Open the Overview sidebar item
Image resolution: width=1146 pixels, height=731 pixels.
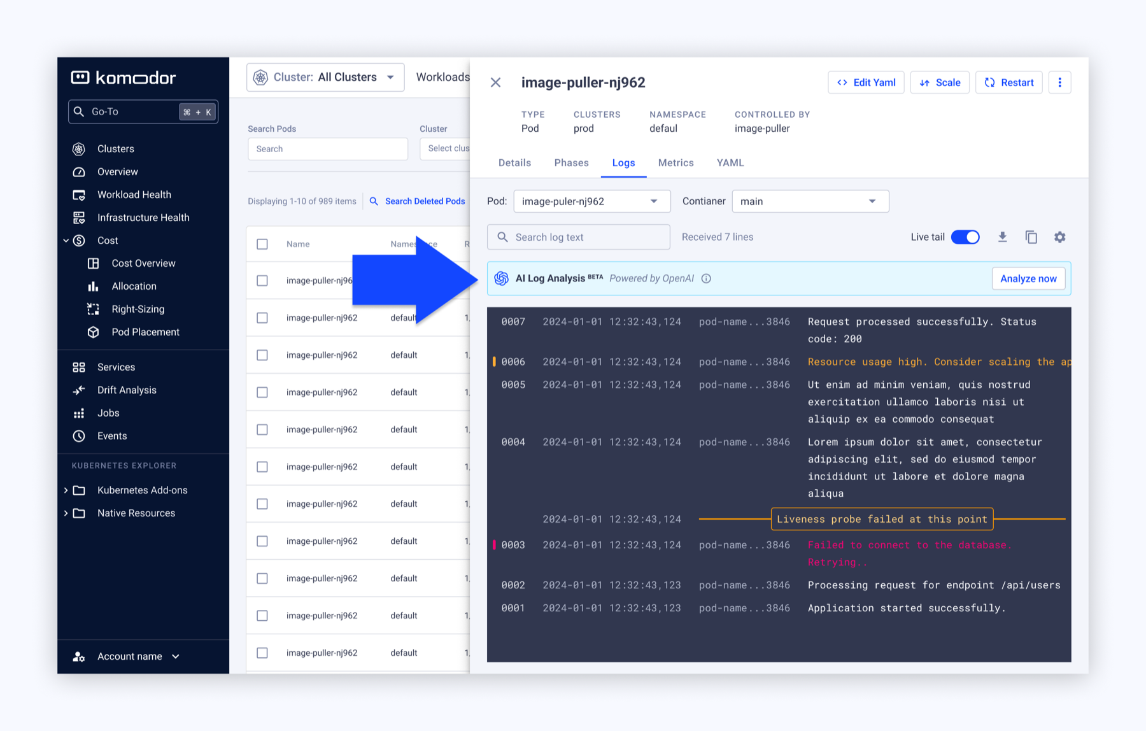[x=117, y=172]
